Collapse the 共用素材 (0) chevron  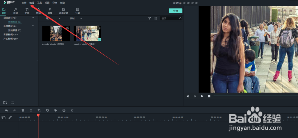[x=33, y=26]
